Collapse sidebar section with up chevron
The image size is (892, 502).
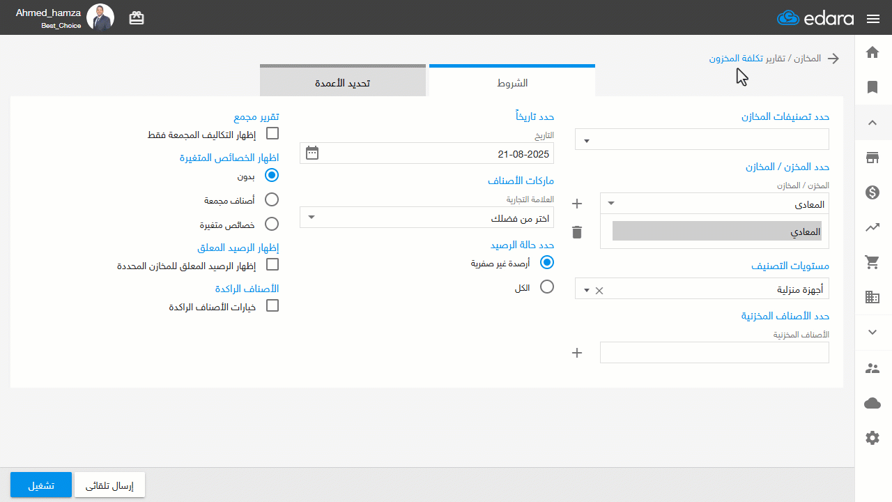pyautogui.click(x=872, y=123)
